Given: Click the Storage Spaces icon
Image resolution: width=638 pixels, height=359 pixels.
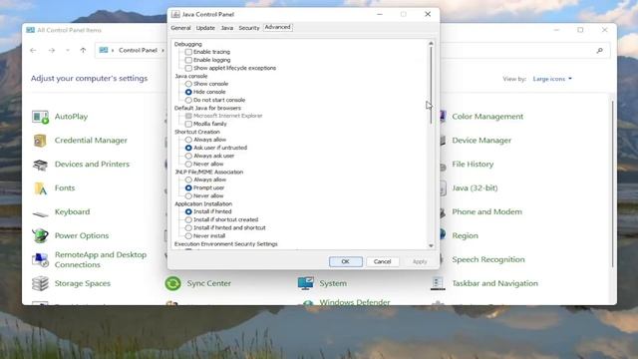Looking at the screenshot, I should [x=40, y=283].
